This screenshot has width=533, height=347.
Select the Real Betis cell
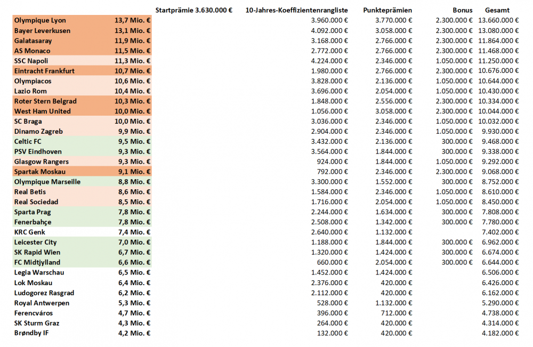click(x=30, y=192)
